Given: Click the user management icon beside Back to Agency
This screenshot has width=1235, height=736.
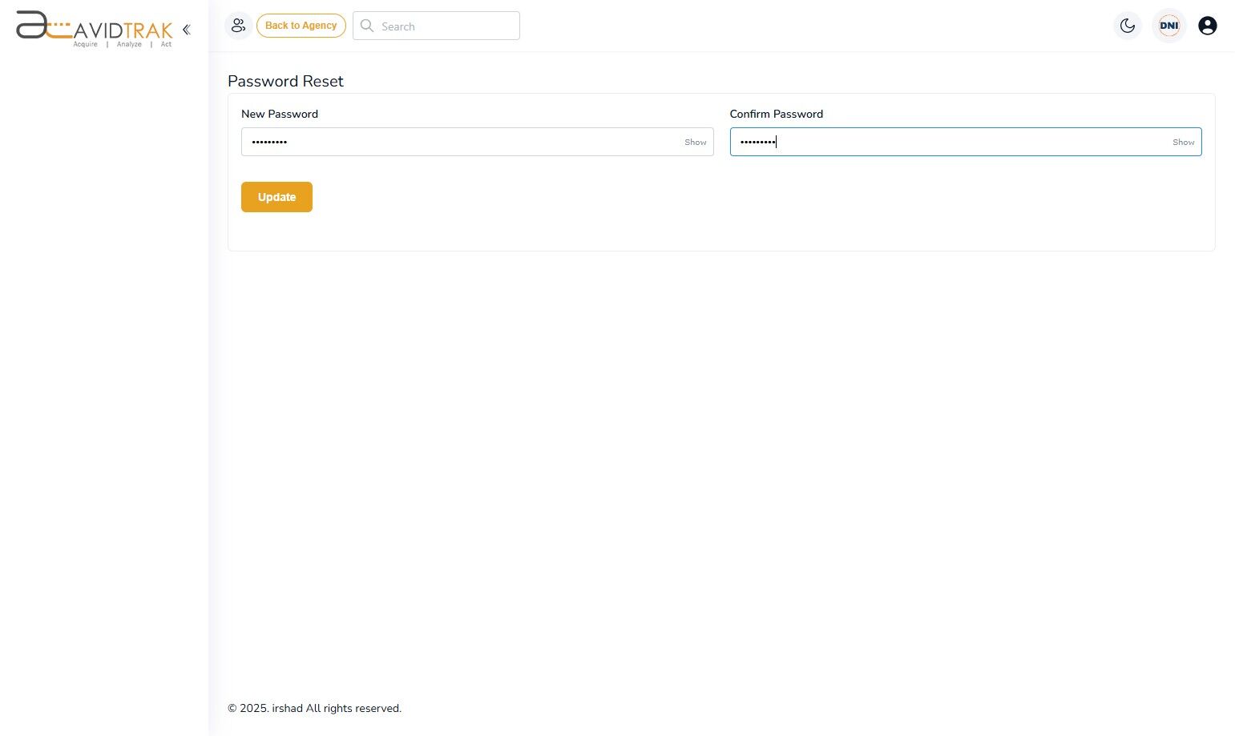Looking at the screenshot, I should (x=238, y=25).
